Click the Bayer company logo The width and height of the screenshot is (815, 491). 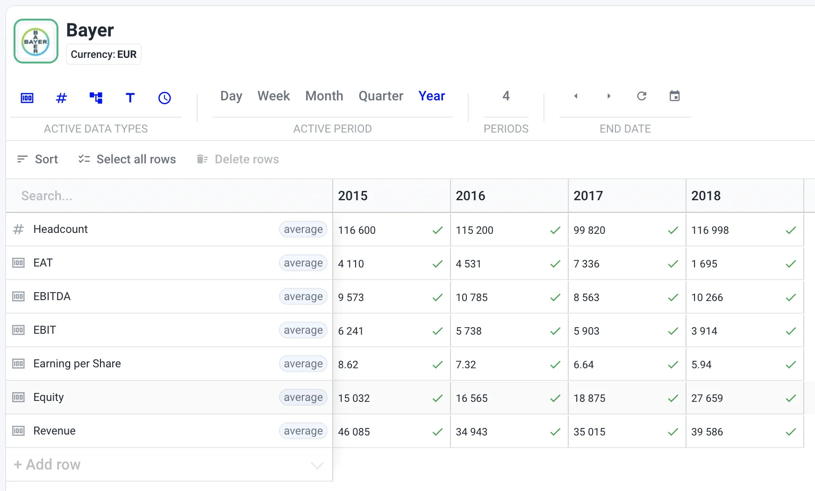[x=36, y=41]
